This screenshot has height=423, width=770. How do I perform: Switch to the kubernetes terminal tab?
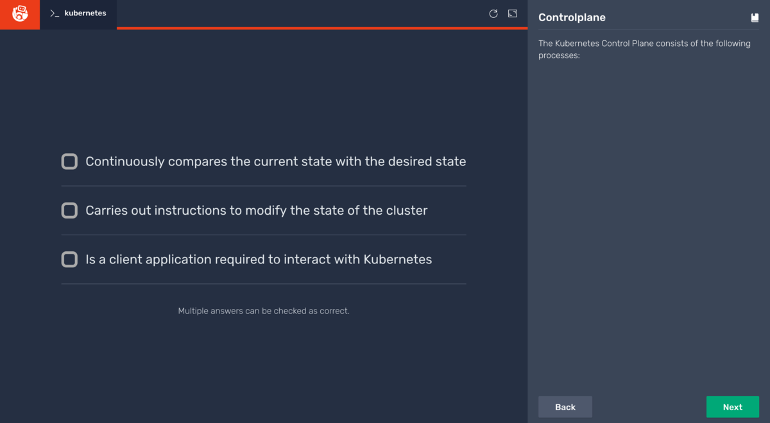[x=78, y=13]
